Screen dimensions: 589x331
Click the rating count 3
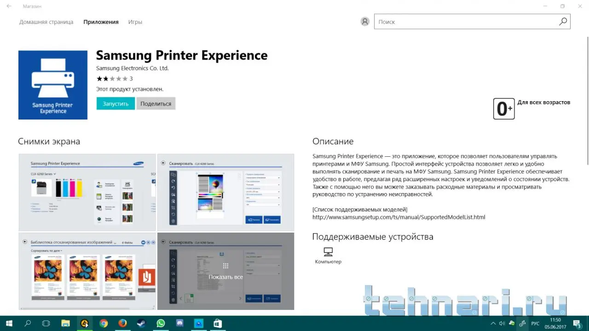coord(131,79)
